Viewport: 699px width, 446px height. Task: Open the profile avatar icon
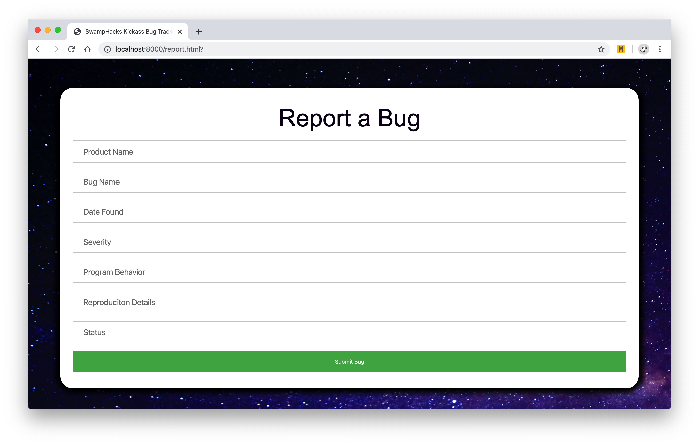(643, 49)
